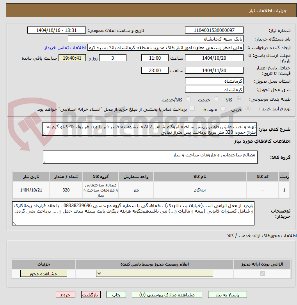Image resolution: width=297 pixels, height=305 pixels.
Task: Toggle the الزامی بودن ارائه مجوز checkbox
Action: (262, 274)
